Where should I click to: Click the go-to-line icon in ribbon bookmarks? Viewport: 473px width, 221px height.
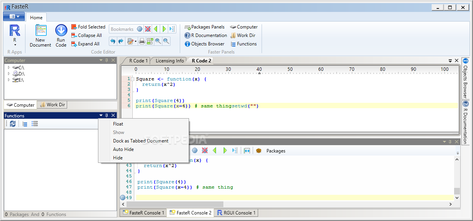click(172, 29)
